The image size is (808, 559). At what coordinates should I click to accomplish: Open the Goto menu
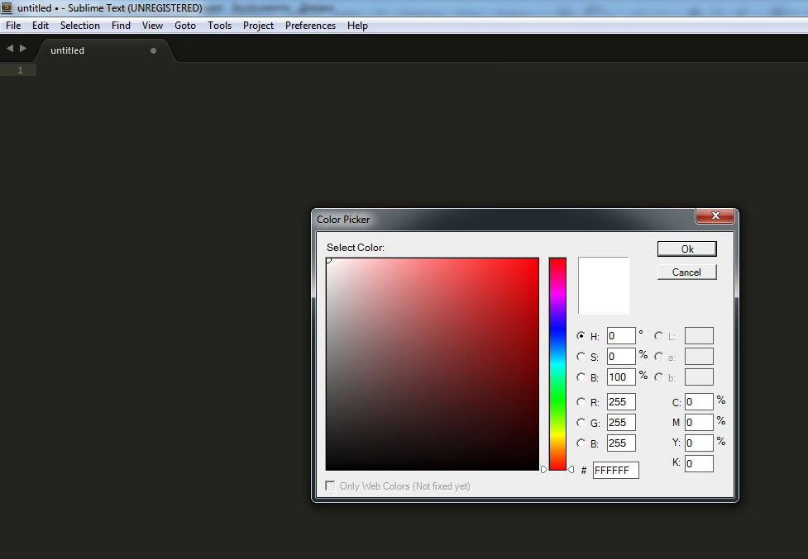click(x=185, y=26)
